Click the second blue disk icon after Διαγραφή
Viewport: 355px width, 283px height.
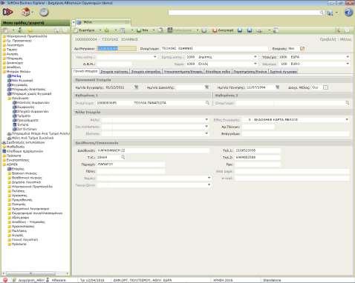(250, 30)
